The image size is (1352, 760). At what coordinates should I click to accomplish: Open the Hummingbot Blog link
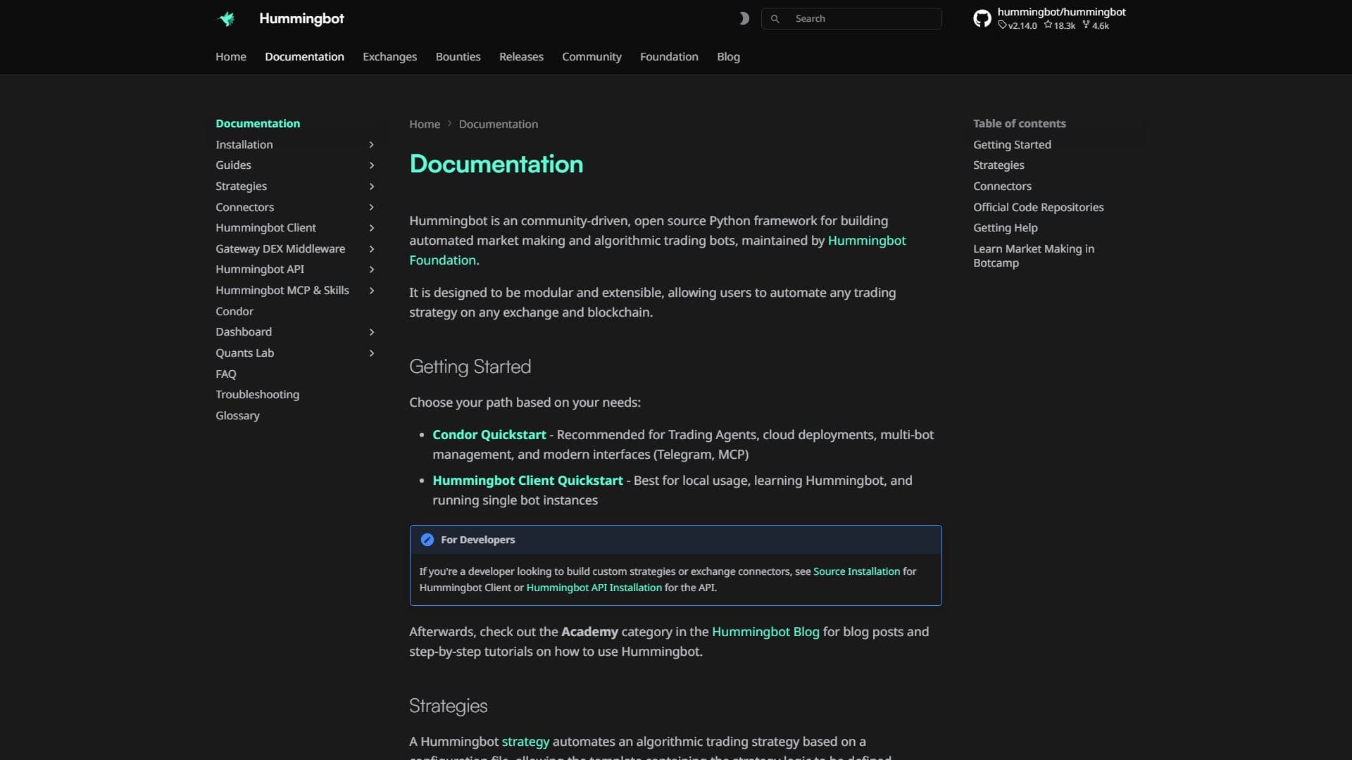point(765,632)
